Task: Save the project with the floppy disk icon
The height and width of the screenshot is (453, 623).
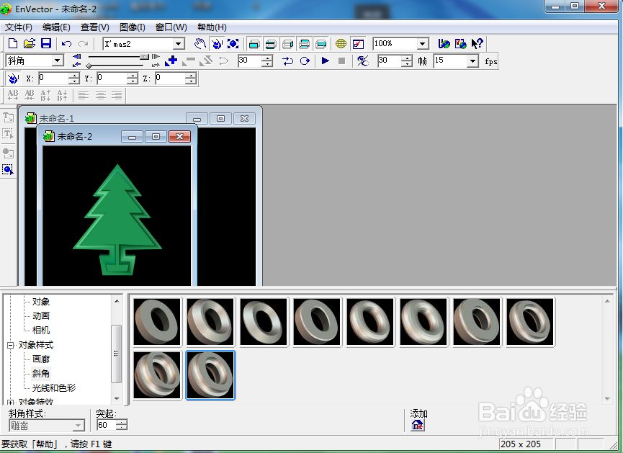Action: coord(46,43)
